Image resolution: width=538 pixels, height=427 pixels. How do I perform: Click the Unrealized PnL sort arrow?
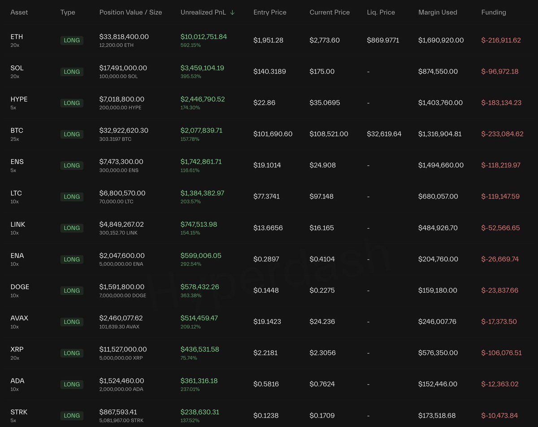click(x=232, y=13)
